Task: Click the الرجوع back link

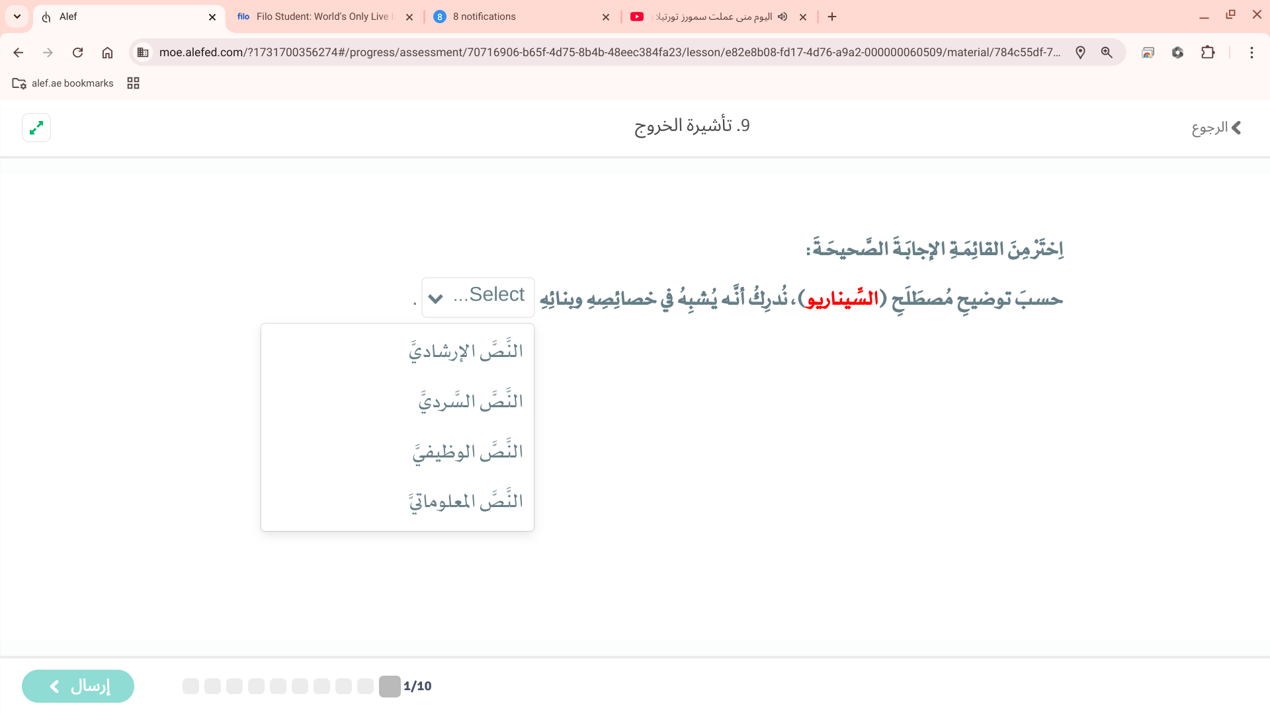Action: 1216,128
